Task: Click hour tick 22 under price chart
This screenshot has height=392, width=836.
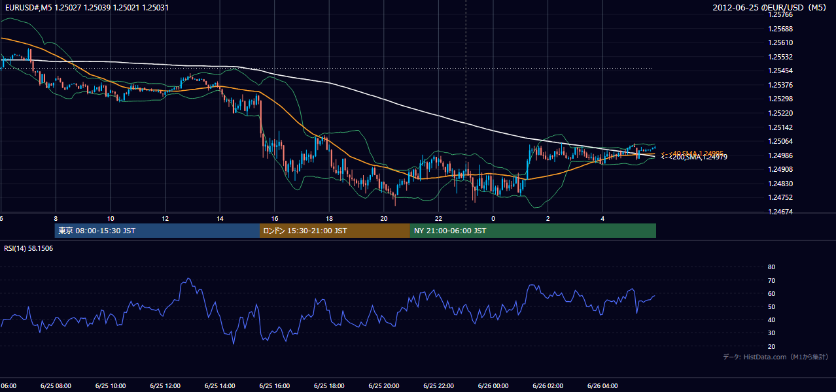Action: (438, 218)
